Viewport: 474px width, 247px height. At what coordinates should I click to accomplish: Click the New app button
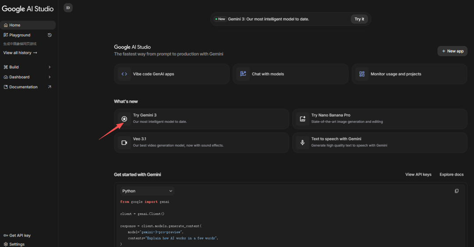452,51
